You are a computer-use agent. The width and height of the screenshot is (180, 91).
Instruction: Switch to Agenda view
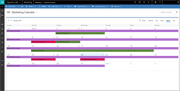(150, 21)
